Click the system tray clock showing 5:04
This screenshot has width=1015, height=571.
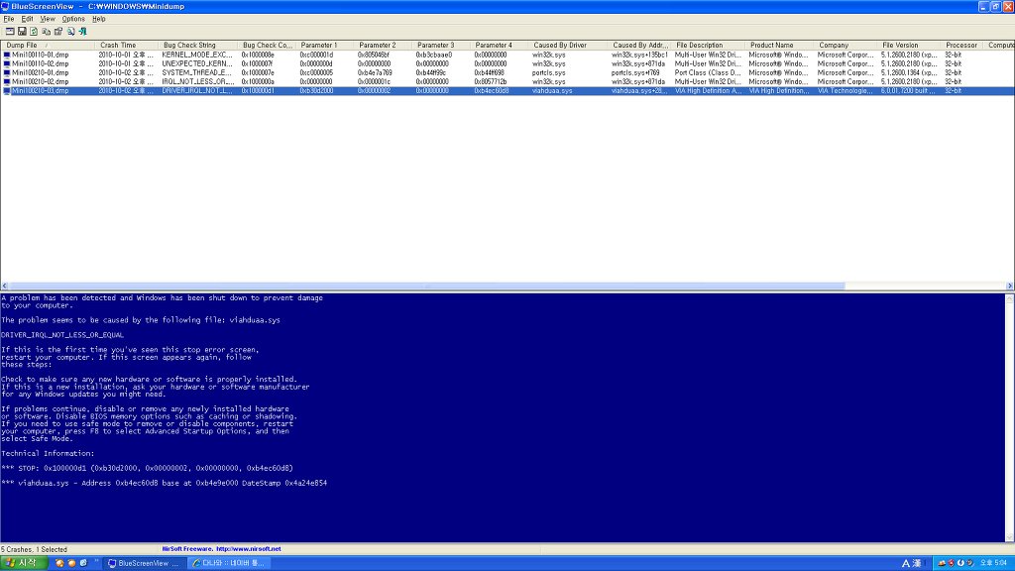(993, 563)
